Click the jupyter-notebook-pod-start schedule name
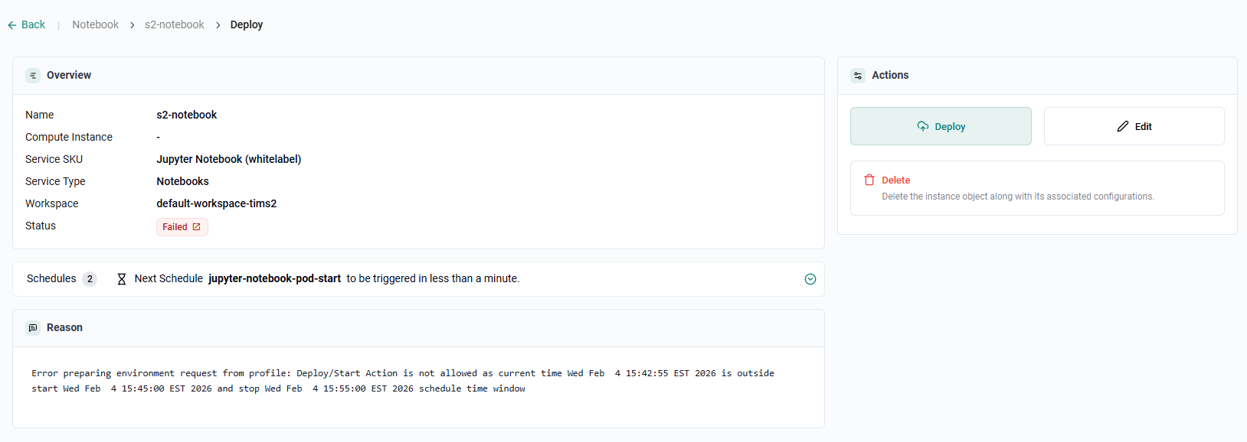This screenshot has height=442, width=1247. [274, 278]
